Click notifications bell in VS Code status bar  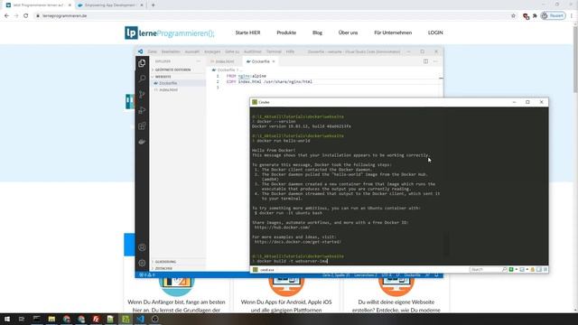(436, 274)
